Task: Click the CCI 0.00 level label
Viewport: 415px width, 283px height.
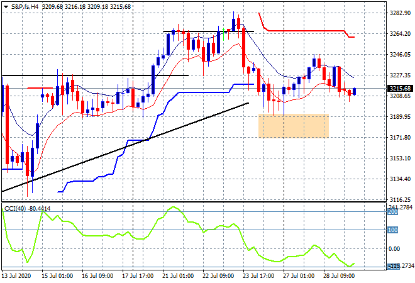Action: [x=394, y=248]
